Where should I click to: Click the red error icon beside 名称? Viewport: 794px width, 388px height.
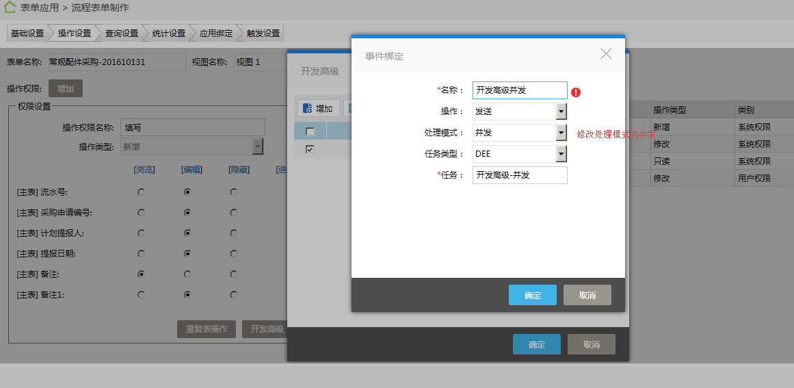tap(576, 92)
